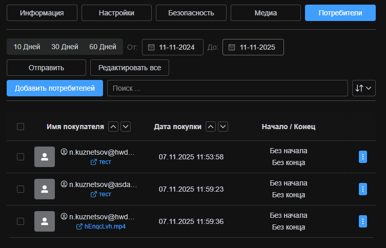This screenshot has height=248, width=386.
Task: Click avatar of the 11:53:58 row
Action: (x=45, y=157)
